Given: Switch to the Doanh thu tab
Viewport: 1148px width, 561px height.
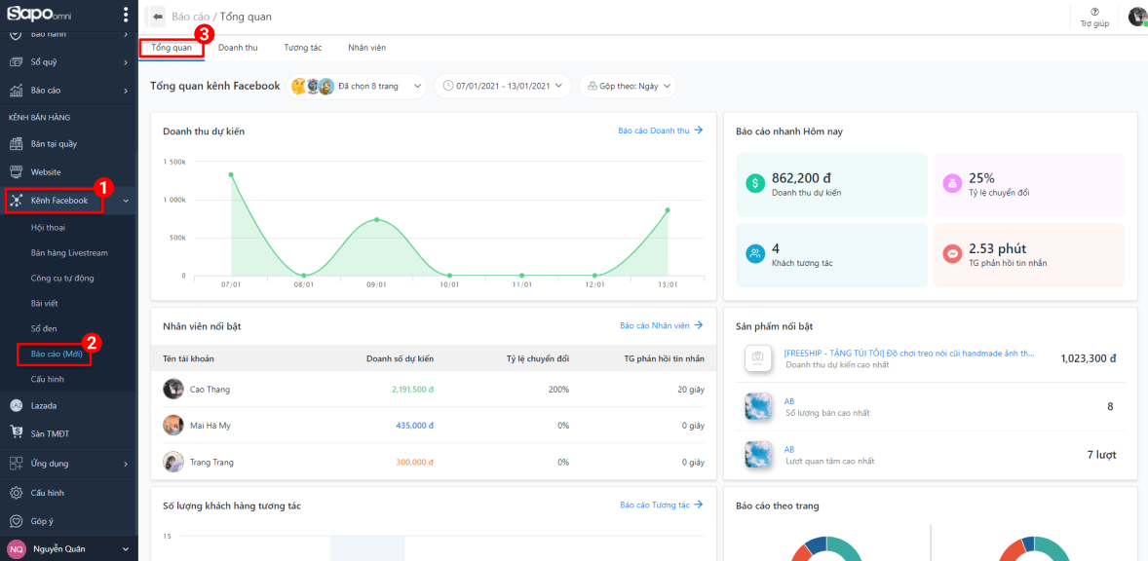Looking at the screenshot, I should (x=238, y=48).
